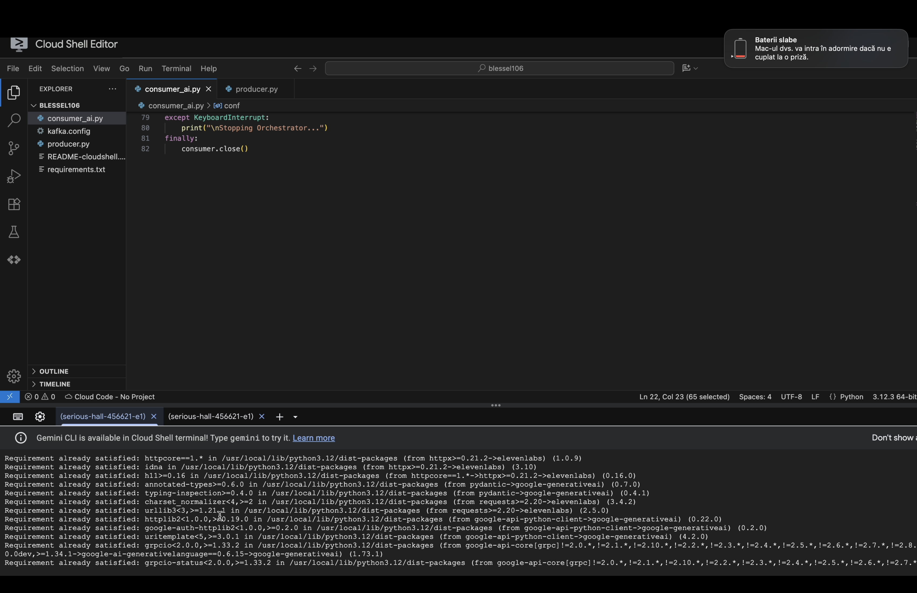Open the Testing flask icon
Viewport: 917px width, 593px height.
[14, 232]
